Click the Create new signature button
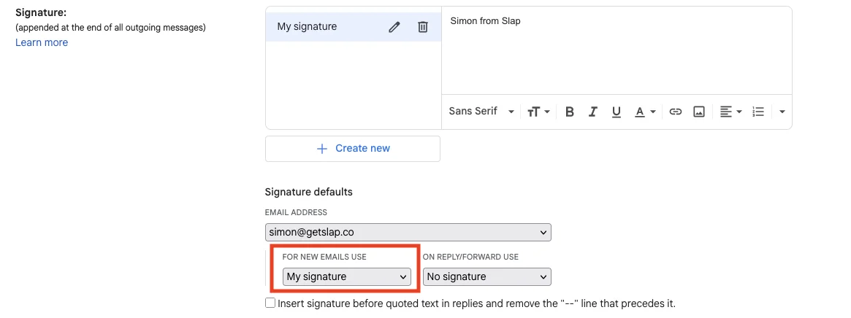 pos(353,148)
